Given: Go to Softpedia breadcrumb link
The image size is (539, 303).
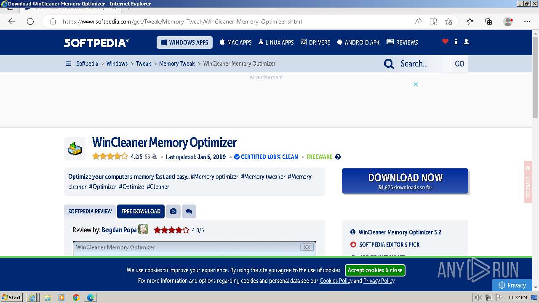Looking at the screenshot, I should (x=87, y=64).
